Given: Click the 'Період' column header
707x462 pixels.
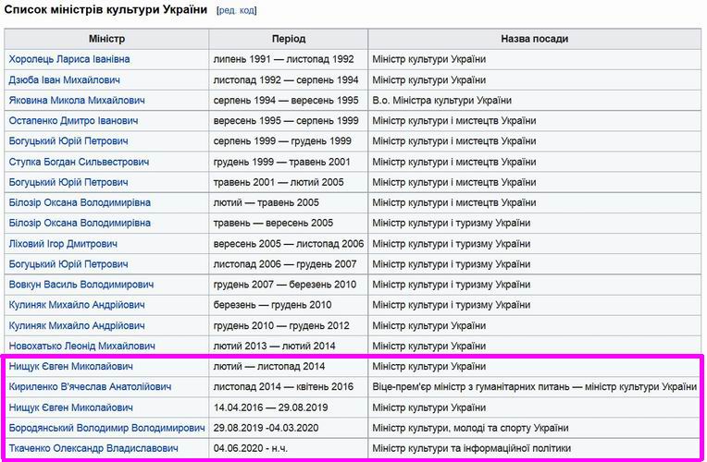Looking at the screenshot, I should click(x=288, y=39).
